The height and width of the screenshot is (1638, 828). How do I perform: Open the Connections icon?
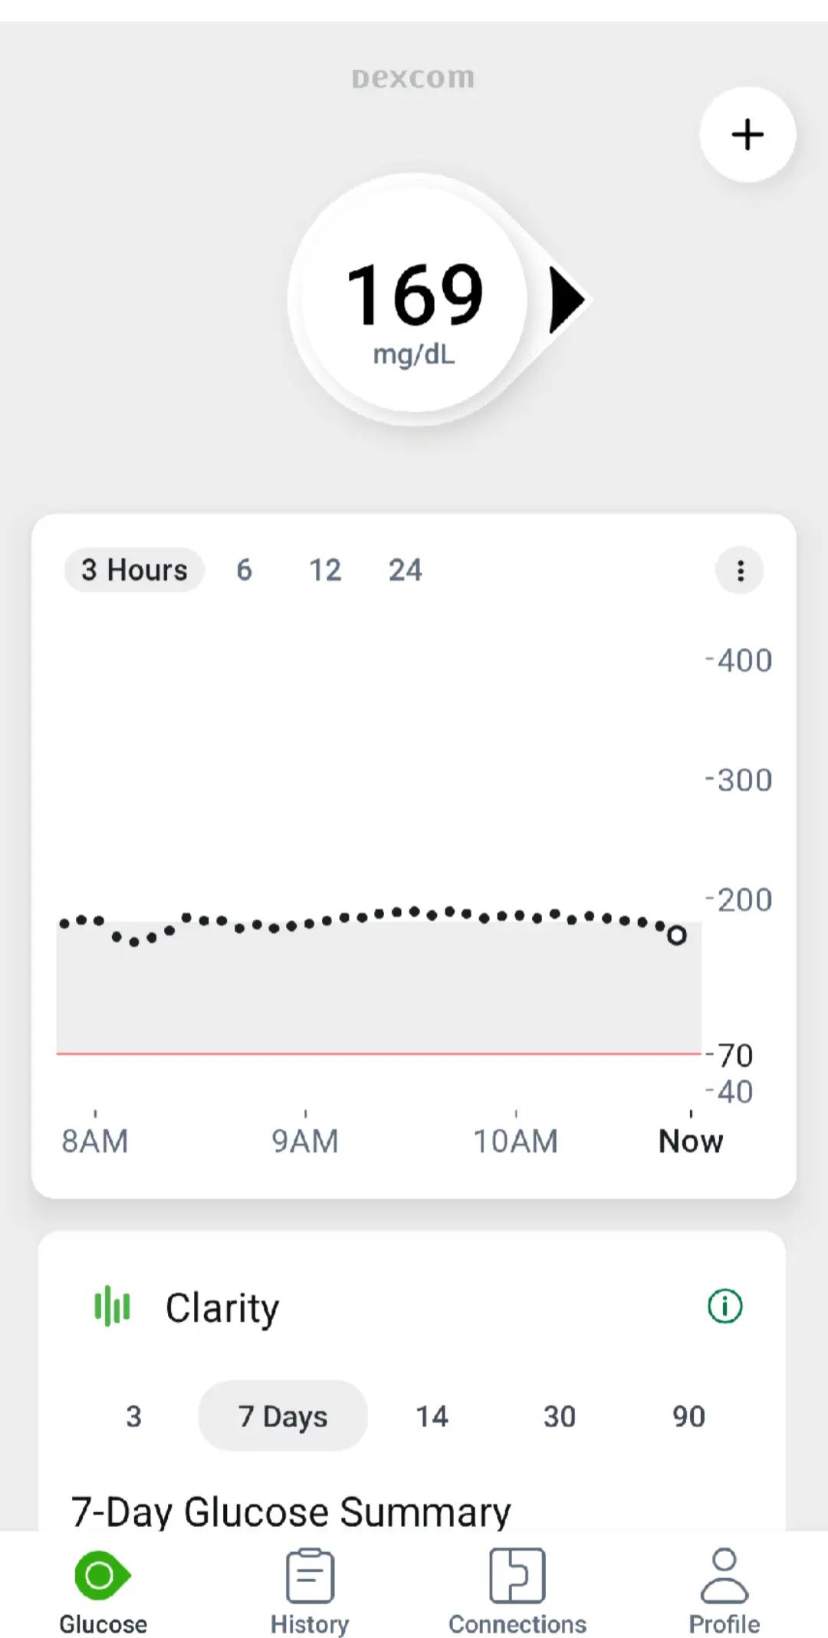[517, 1576]
